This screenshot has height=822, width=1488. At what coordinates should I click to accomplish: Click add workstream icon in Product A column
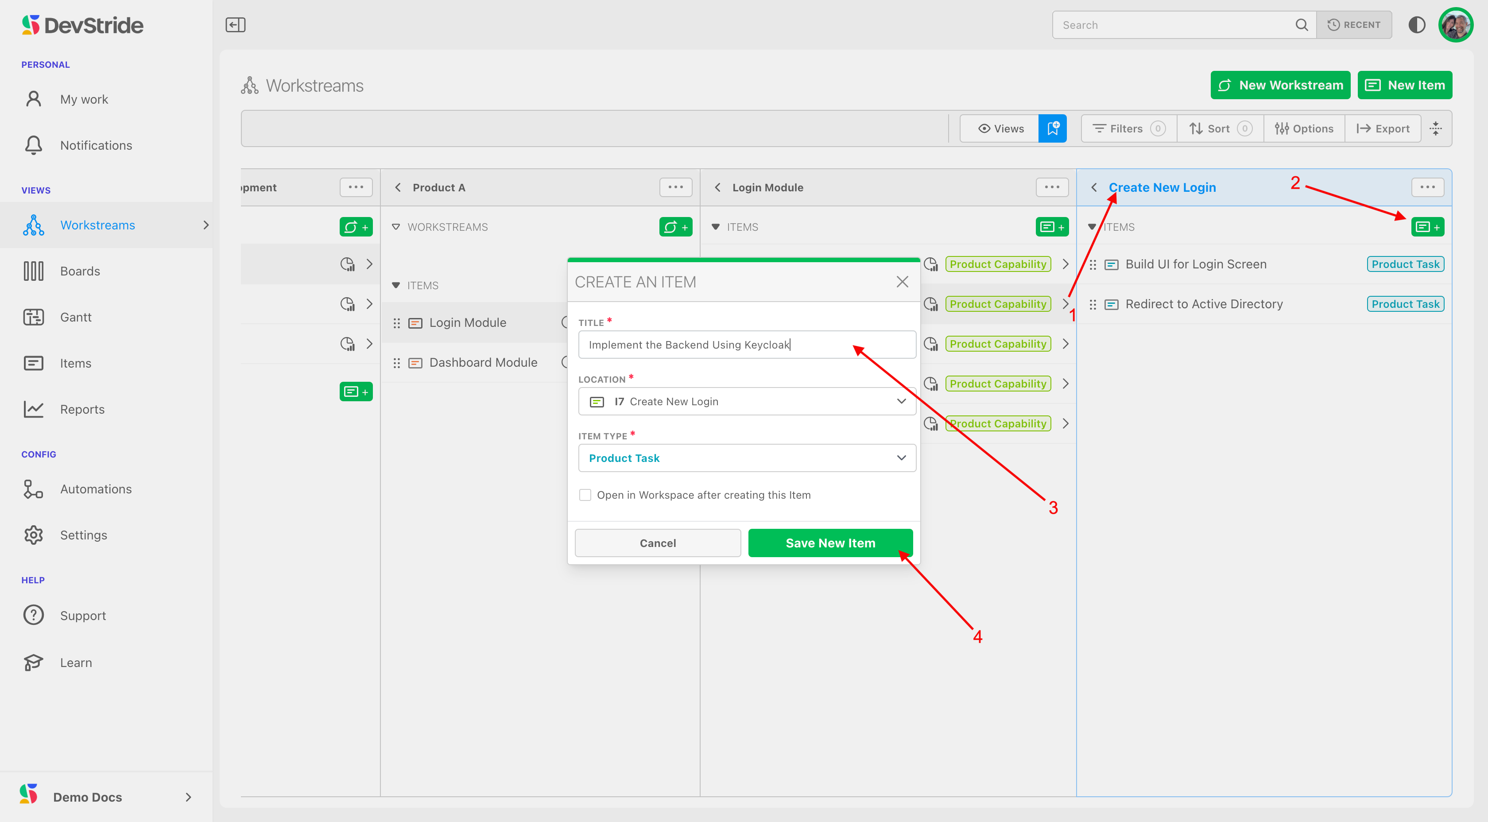[x=675, y=227]
